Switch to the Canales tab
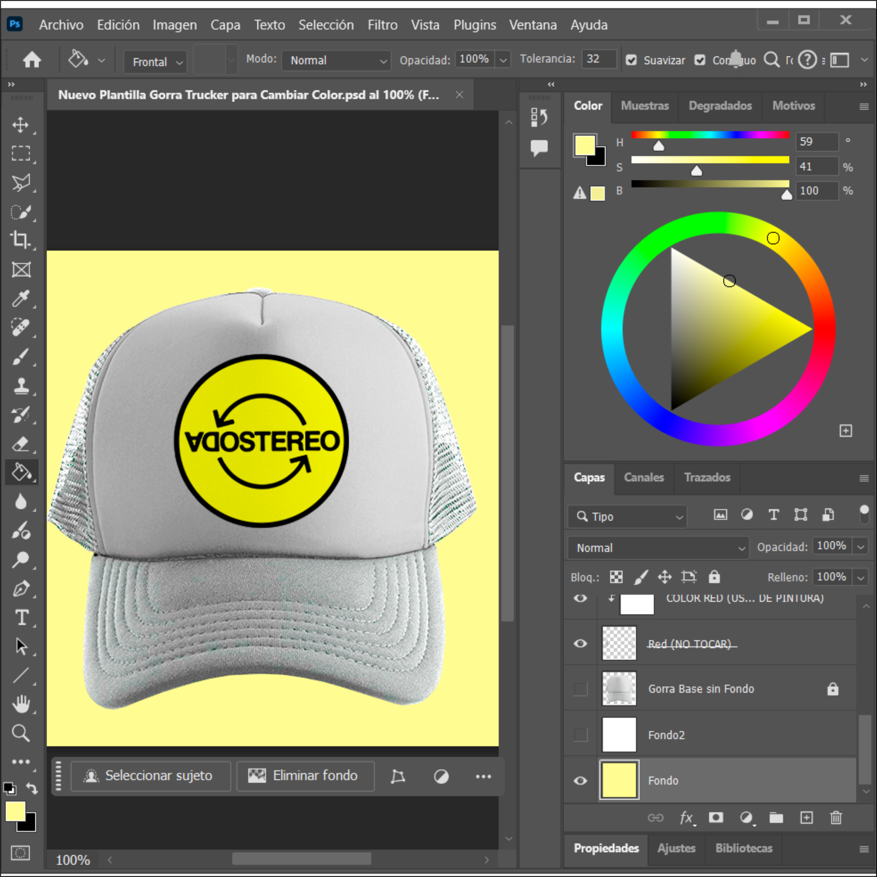Viewport: 877px width, 877px height. [643, 478]
